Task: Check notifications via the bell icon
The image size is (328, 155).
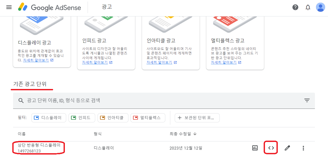Action: 308,7
